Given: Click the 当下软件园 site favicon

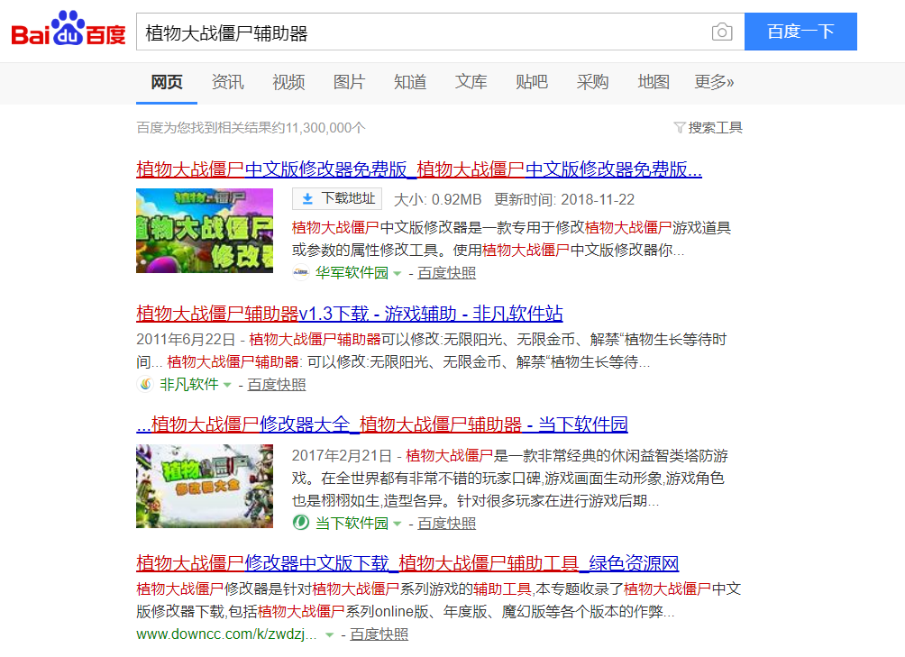Looking at the screenshot, I should tap(301, 523).
